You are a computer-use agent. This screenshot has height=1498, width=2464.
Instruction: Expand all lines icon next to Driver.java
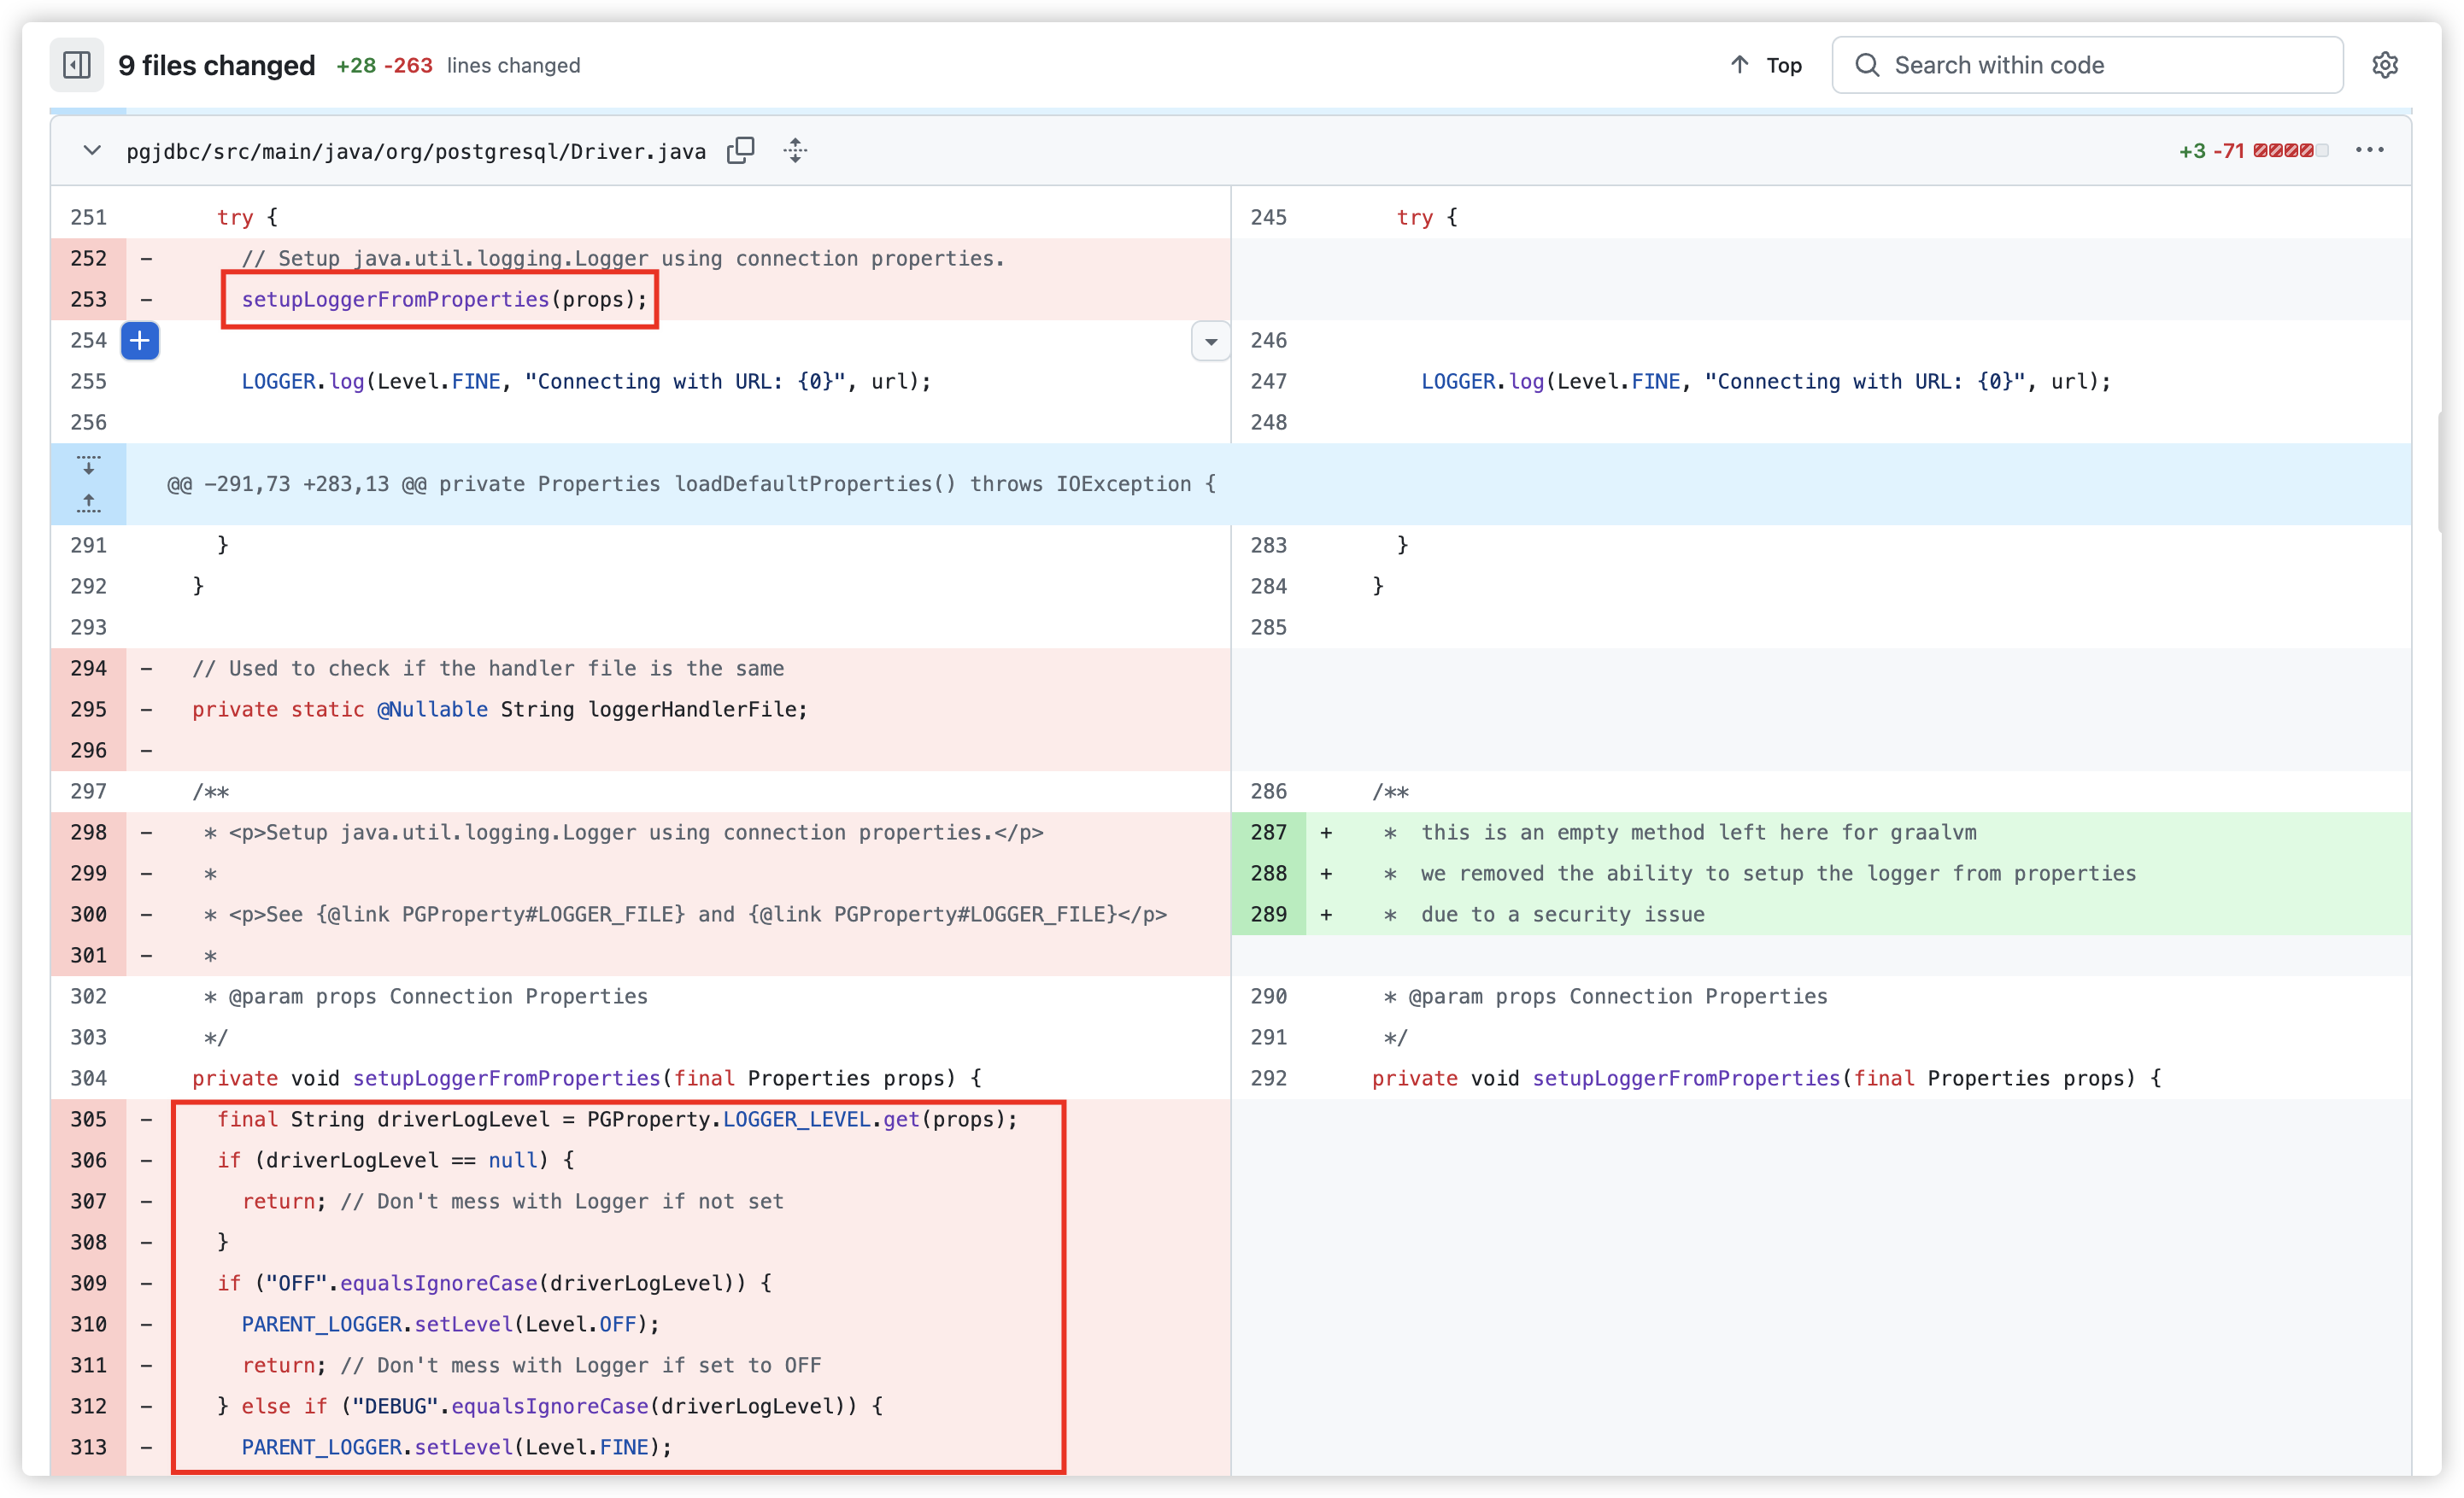tap(795, 151)
